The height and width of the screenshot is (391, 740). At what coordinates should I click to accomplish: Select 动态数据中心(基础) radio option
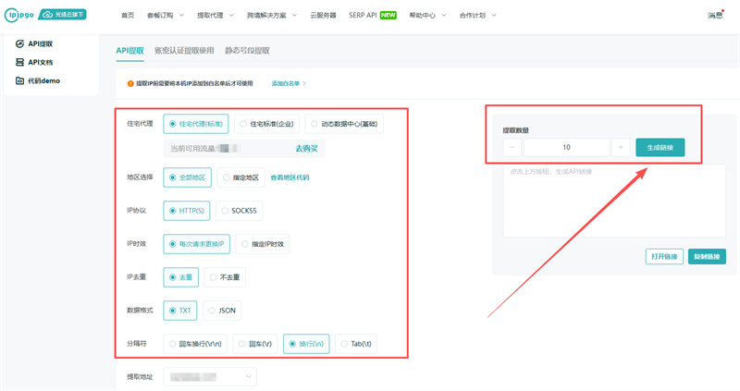[x=344, y=124]
